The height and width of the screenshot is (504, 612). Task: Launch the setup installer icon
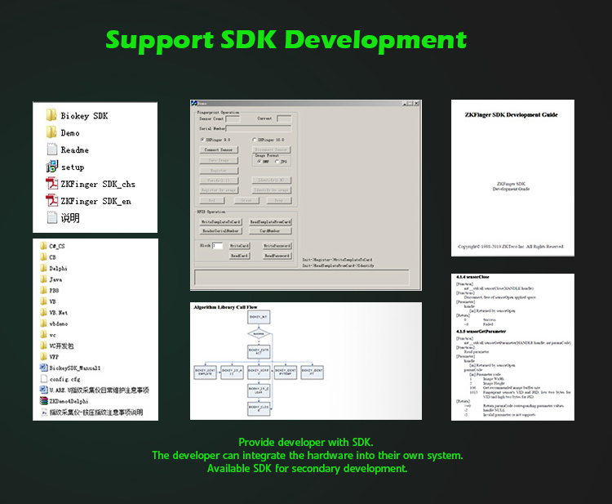51,167
